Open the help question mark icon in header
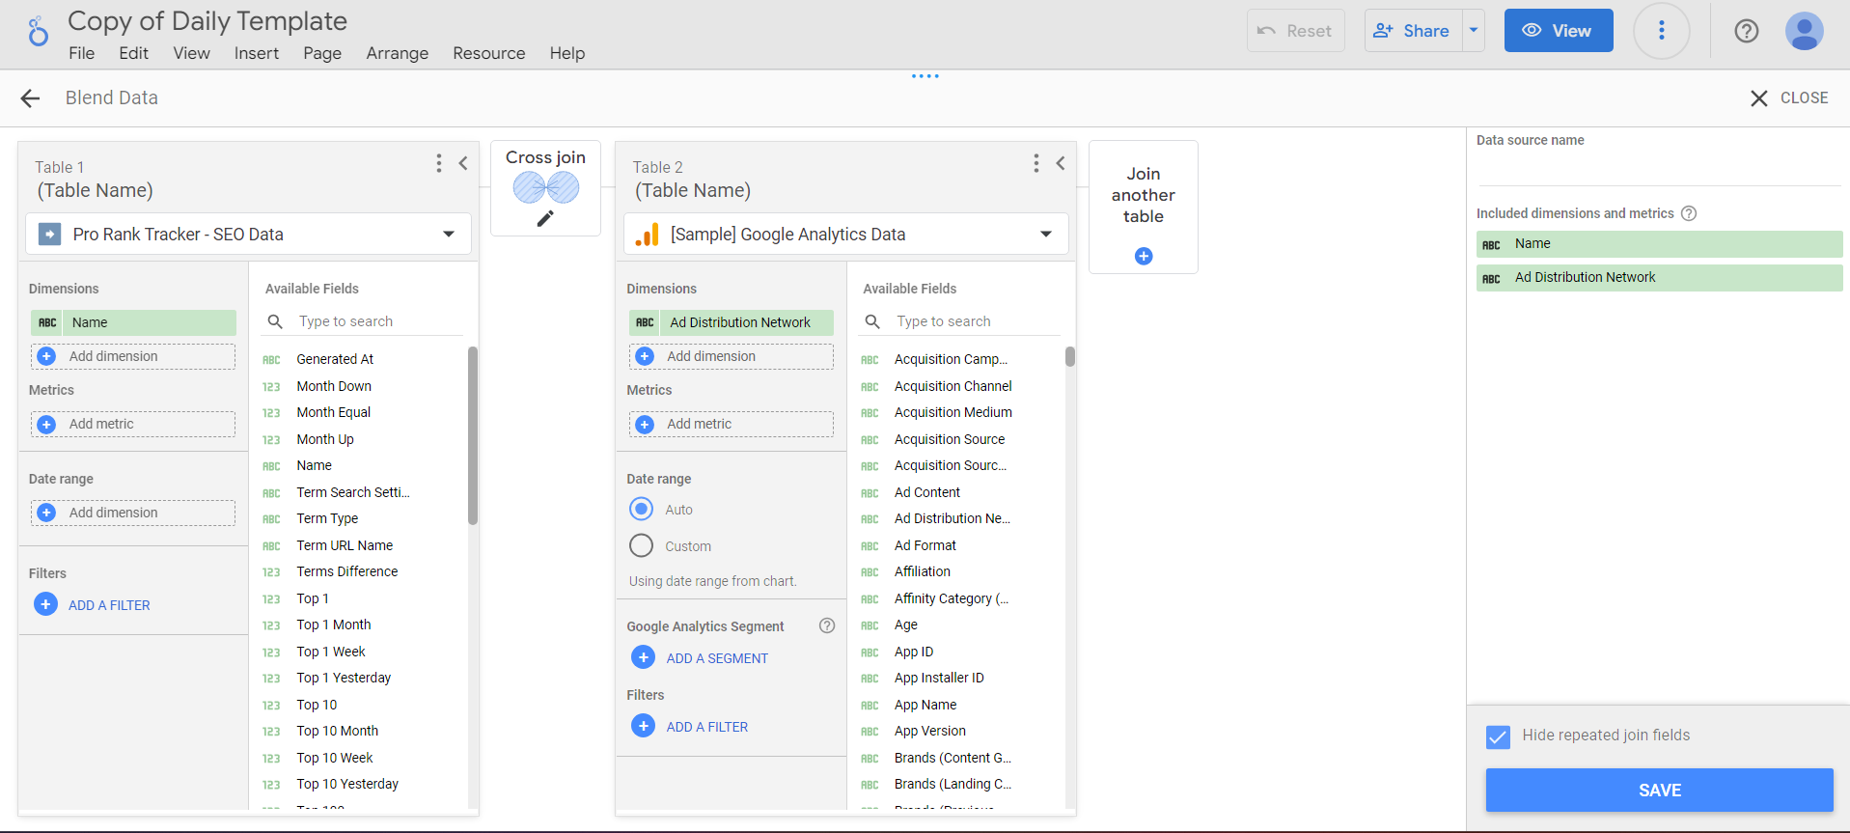 point(1746,31)
